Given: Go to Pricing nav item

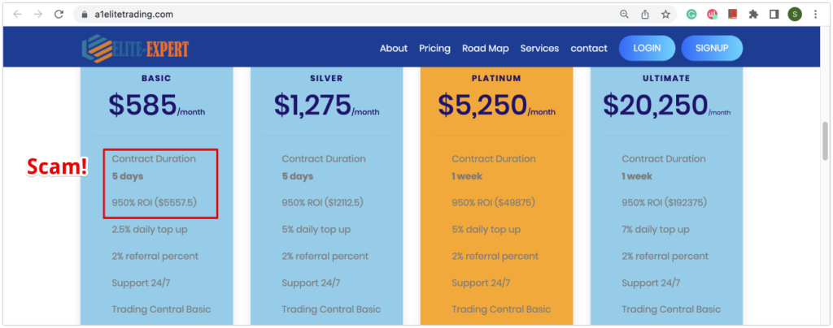Looking at the screenshot, I should (434, 48).
